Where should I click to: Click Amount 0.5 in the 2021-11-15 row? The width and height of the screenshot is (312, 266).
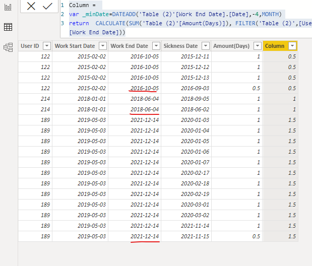click(x=237, y=236)
